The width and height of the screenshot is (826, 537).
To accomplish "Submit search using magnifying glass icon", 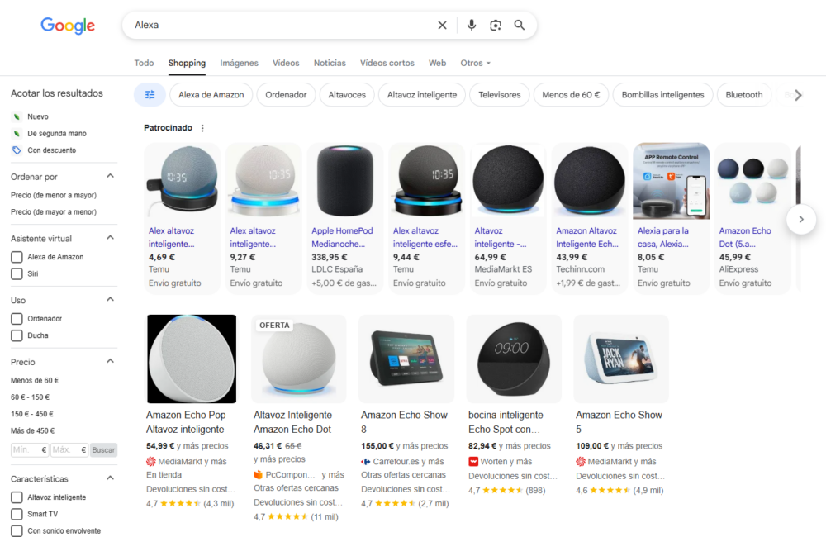I will coord(520,25).
